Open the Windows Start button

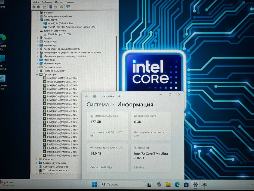pos(94,184)
